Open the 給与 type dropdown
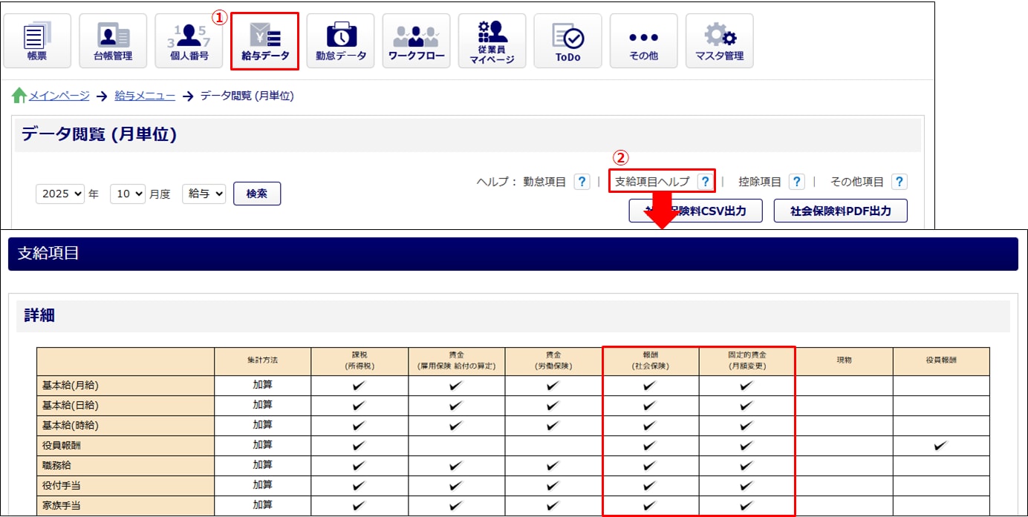1028x517 pixels. click(x=204, y=194)
